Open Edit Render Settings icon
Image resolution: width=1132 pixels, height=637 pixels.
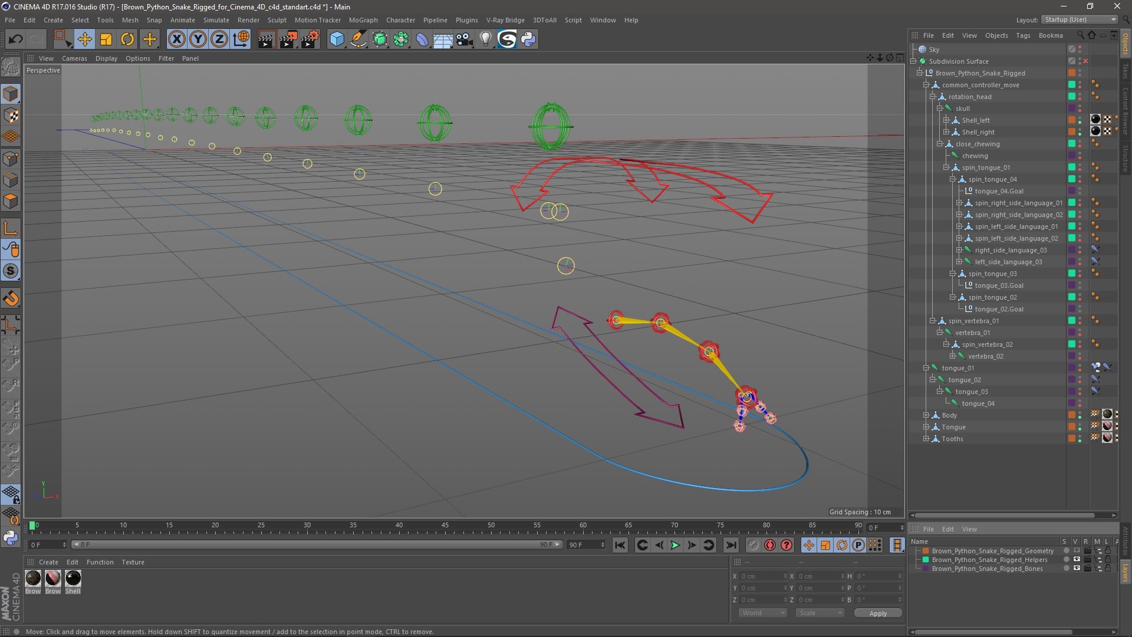click(310, 40)
